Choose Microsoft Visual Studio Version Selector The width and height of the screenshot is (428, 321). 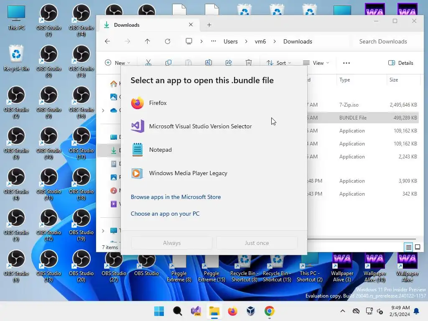(x=214, y=126)
